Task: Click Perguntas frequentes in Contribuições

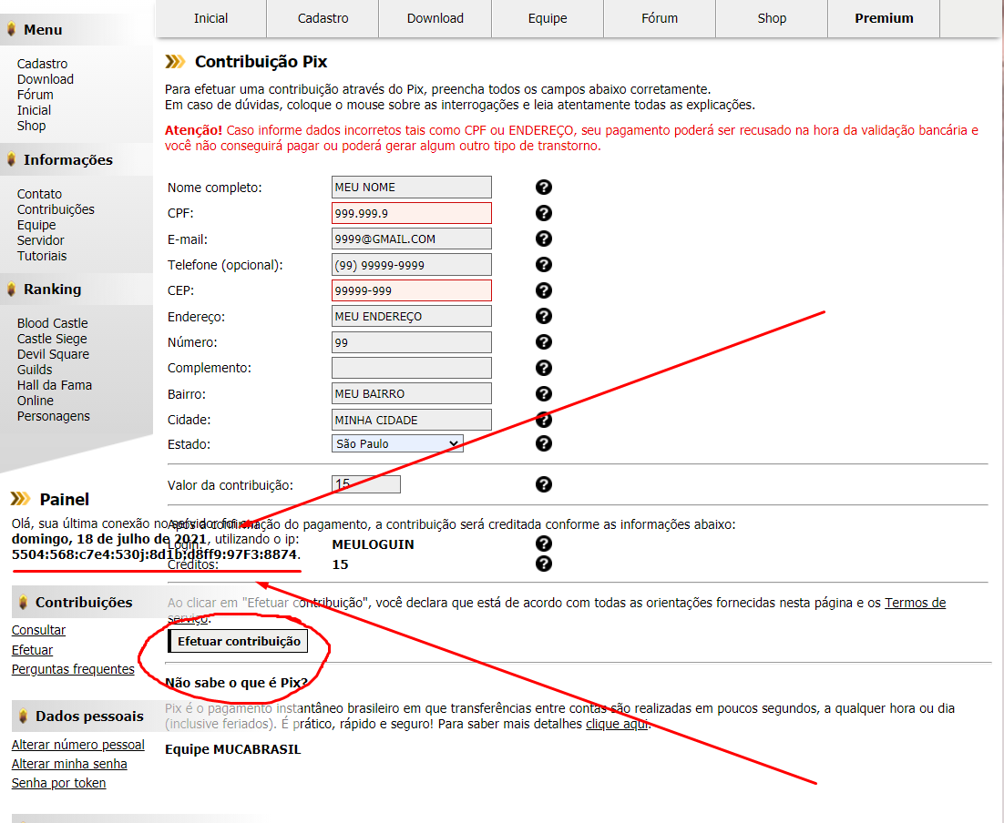Action: point(73,669)
